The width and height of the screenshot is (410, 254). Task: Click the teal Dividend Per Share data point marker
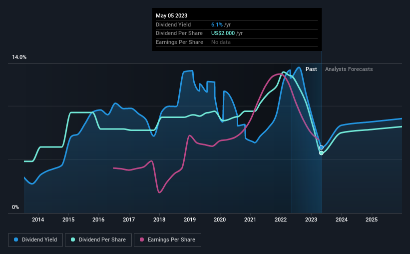(x=322, y=153)
